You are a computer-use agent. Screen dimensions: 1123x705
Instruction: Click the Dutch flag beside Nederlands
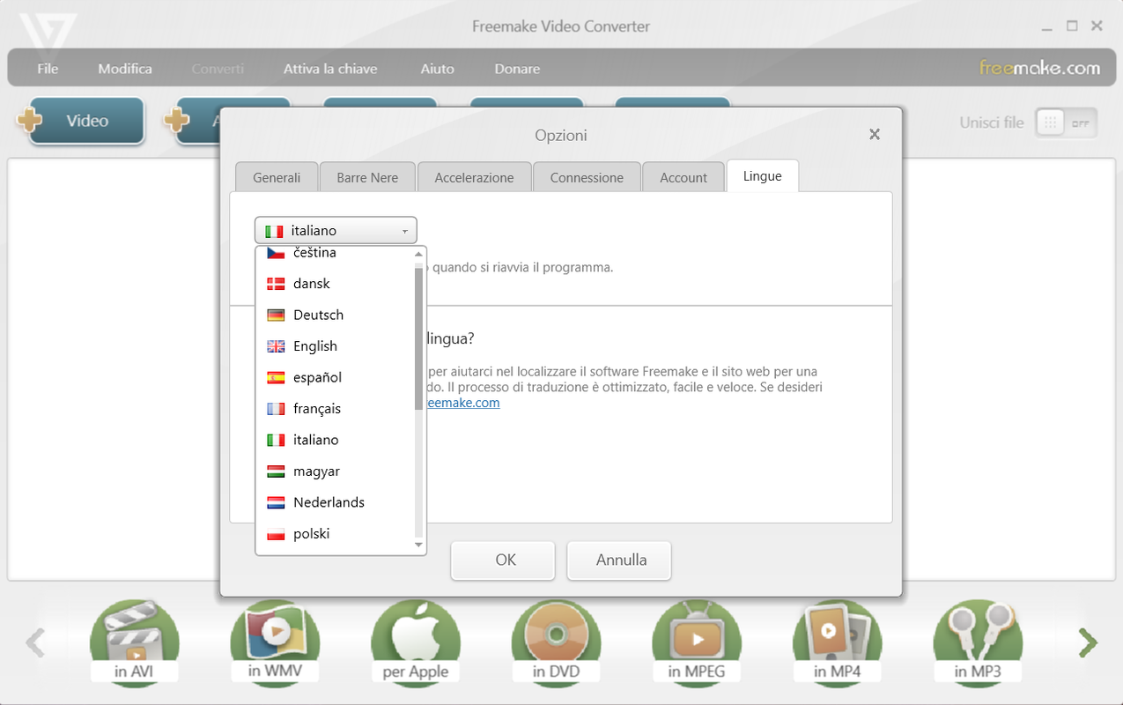coord(276,502)
